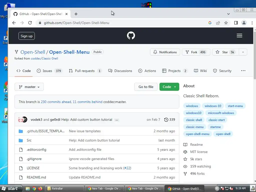Click Firefox icon in taskbar quick launch
Screen dimensions: 256x192
click(40, 188)
